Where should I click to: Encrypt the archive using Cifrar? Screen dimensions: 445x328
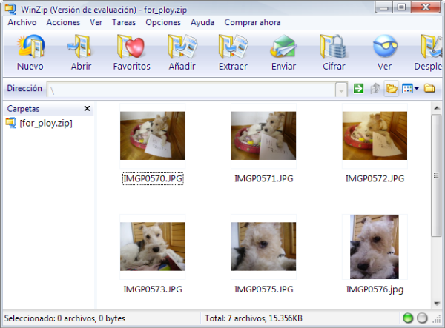click(334, 52)
